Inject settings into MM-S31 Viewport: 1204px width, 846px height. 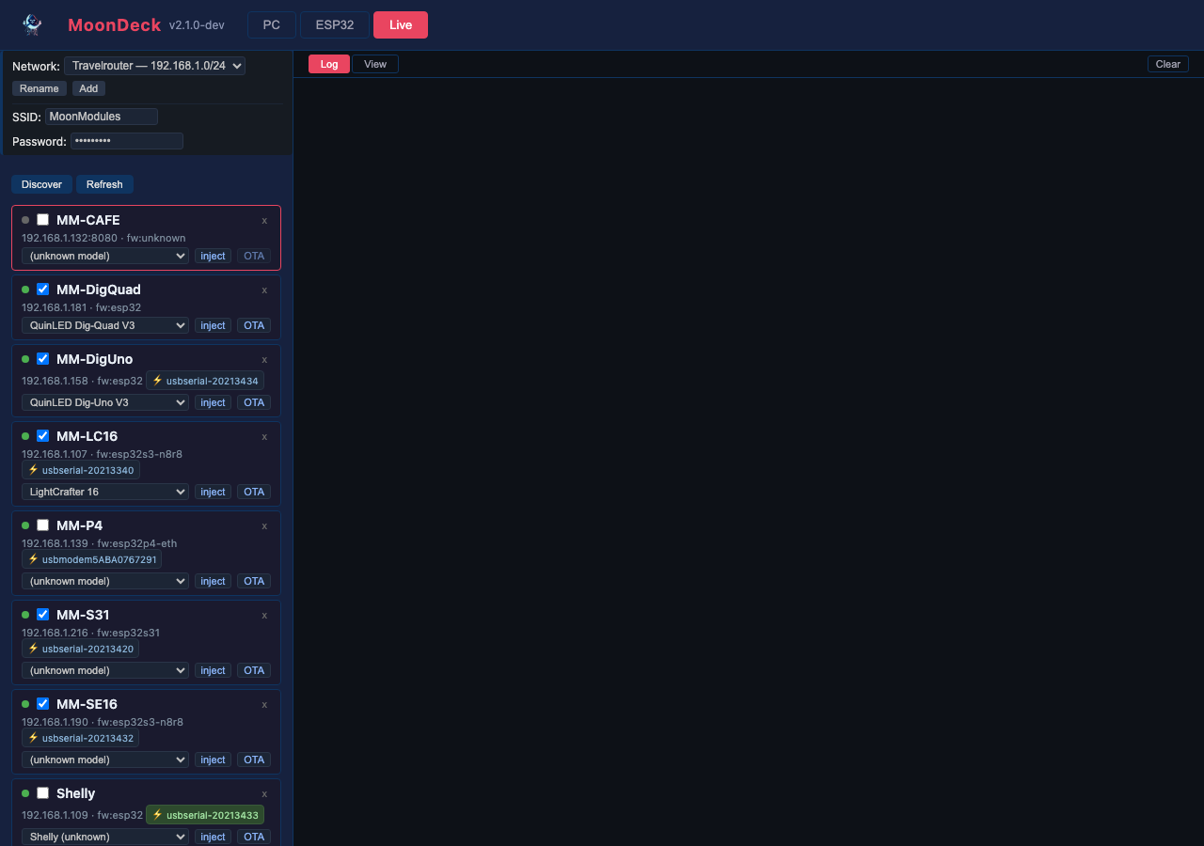[x=214, y=670]
